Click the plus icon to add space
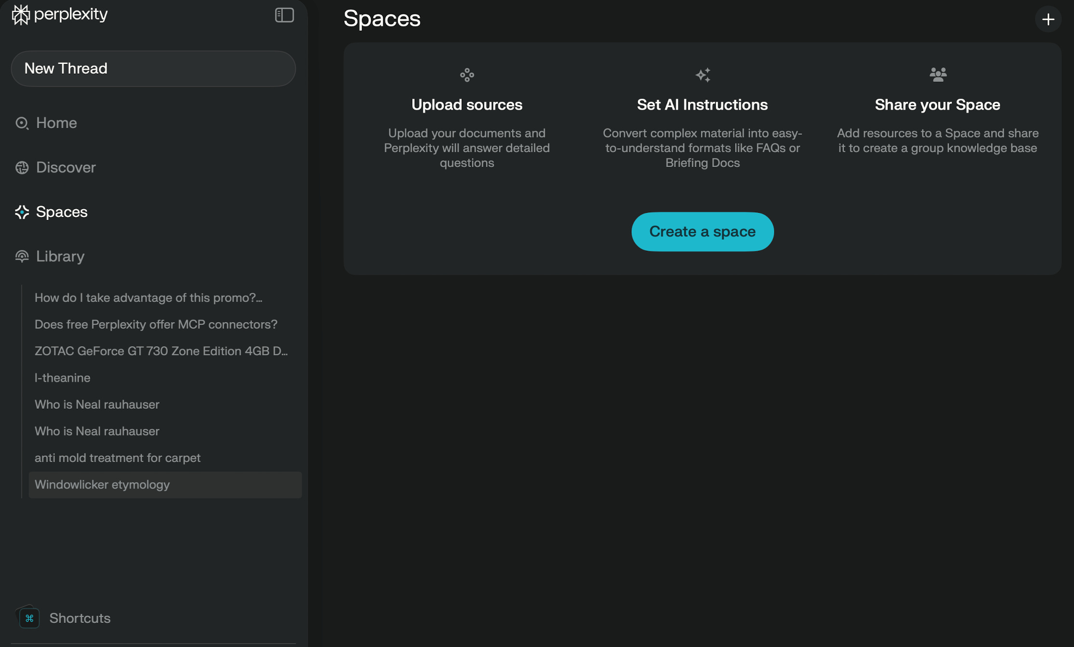1074x647 pixels. (1048, 19)
